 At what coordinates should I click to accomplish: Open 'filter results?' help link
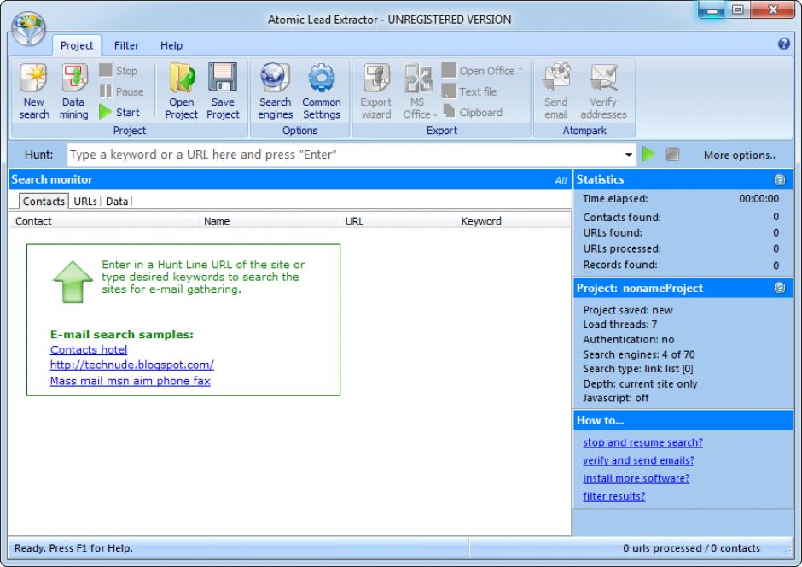point(613,496)
